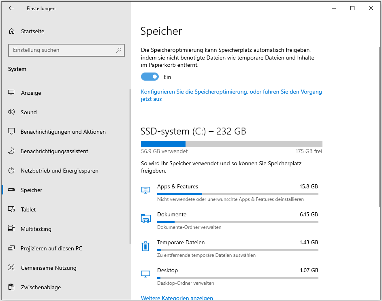Click the sidebar vertical scrollbar

tap(130, 167)
